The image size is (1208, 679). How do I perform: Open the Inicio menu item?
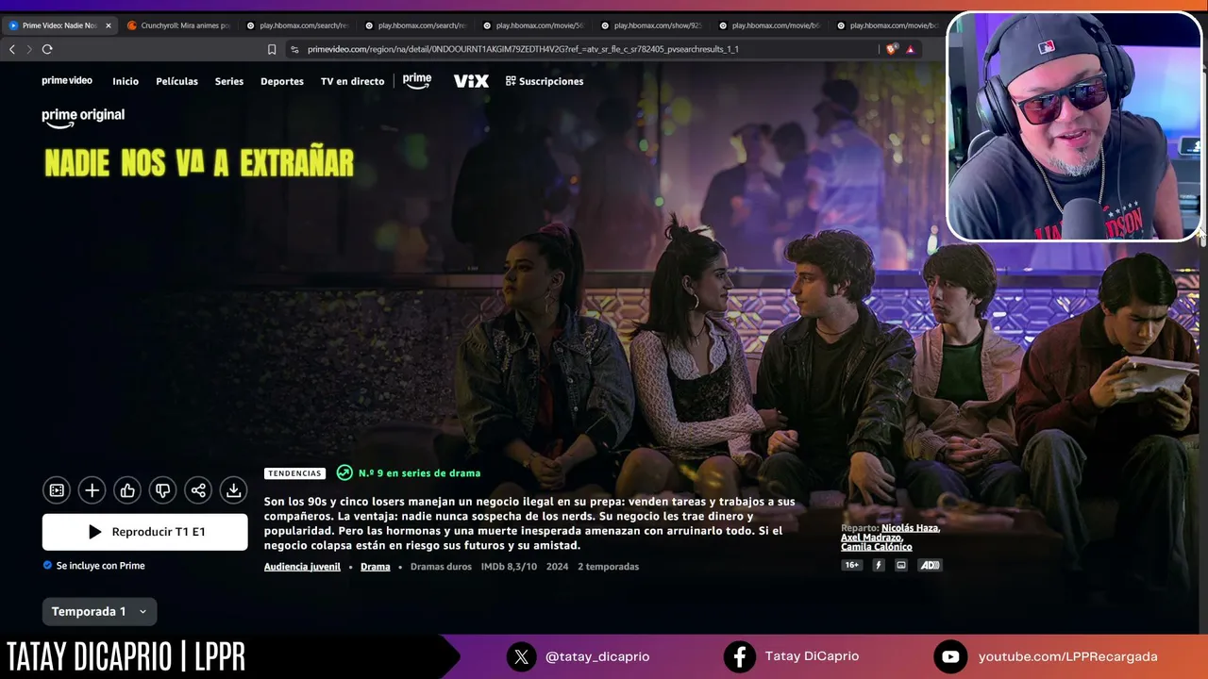point(126,81)
